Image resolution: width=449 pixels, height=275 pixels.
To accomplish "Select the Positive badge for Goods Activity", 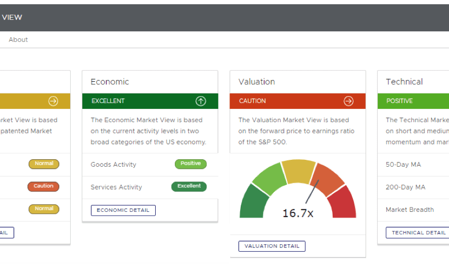I will pyautogui.click(x=190, y=164).
